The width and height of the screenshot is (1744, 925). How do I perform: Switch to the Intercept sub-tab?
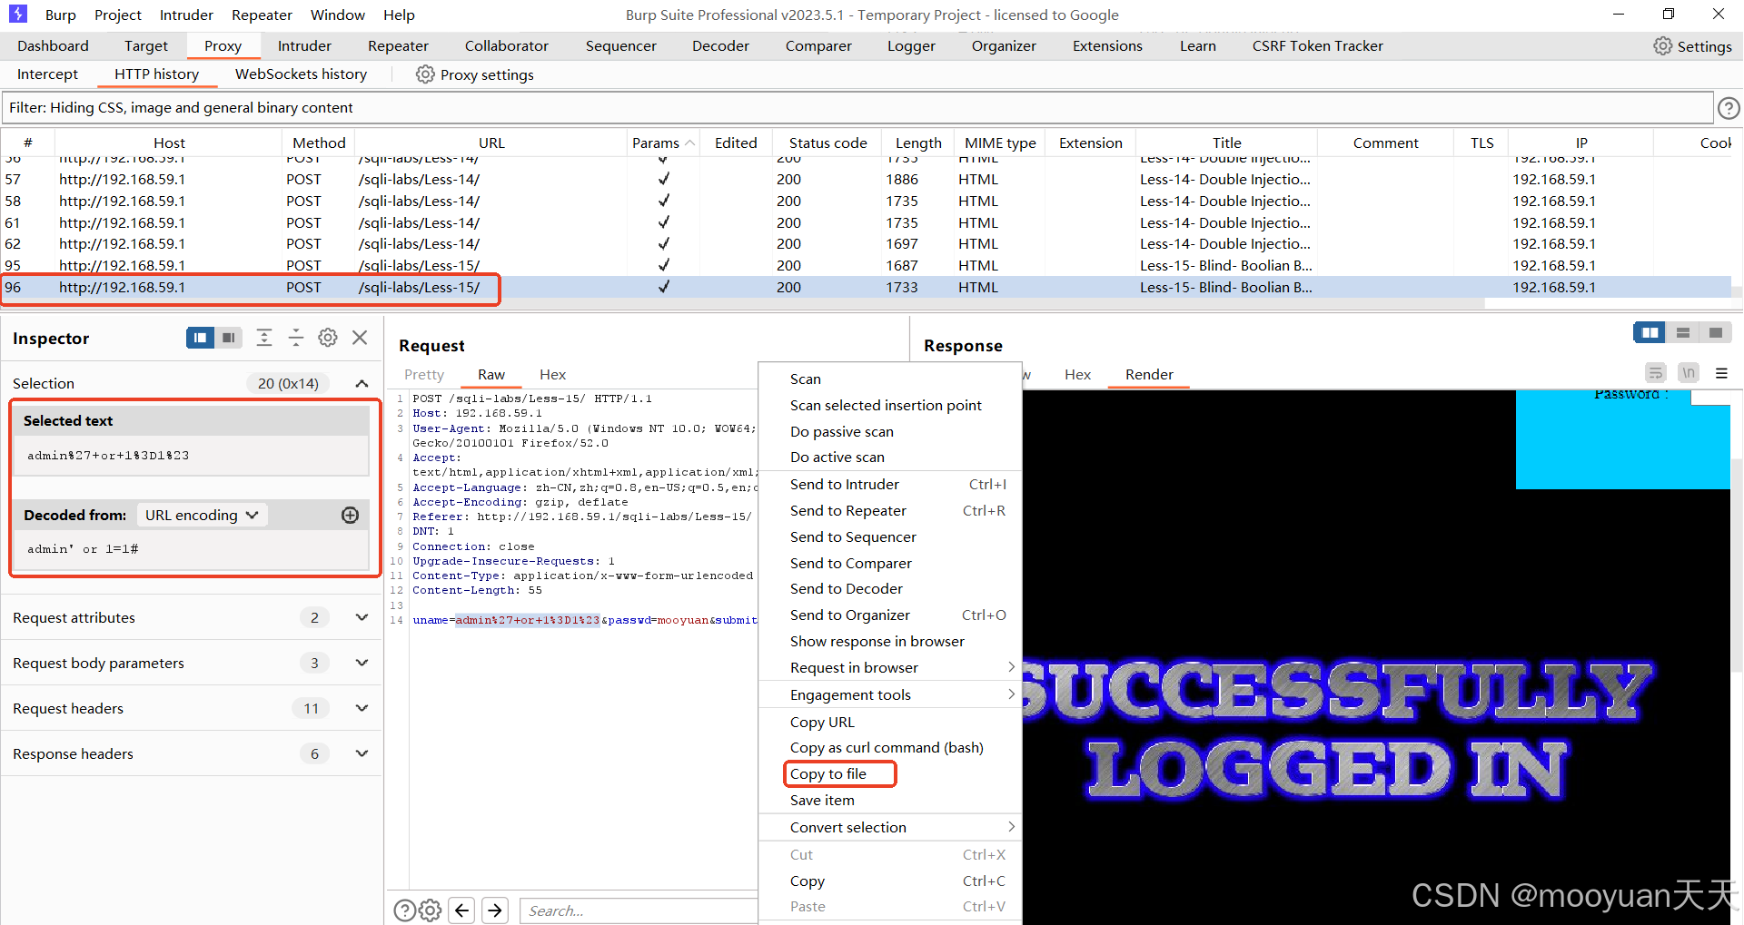47,74
